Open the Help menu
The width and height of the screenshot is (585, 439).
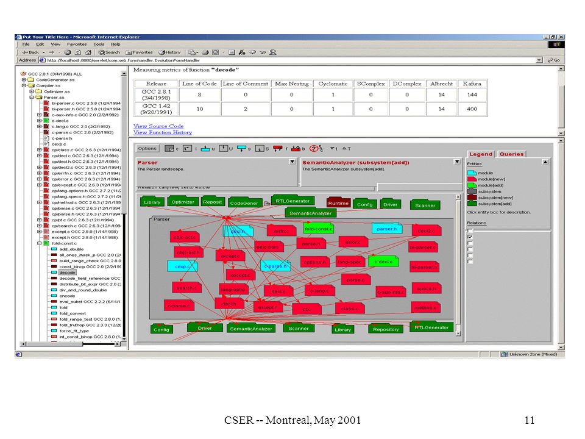click(116, 44)
